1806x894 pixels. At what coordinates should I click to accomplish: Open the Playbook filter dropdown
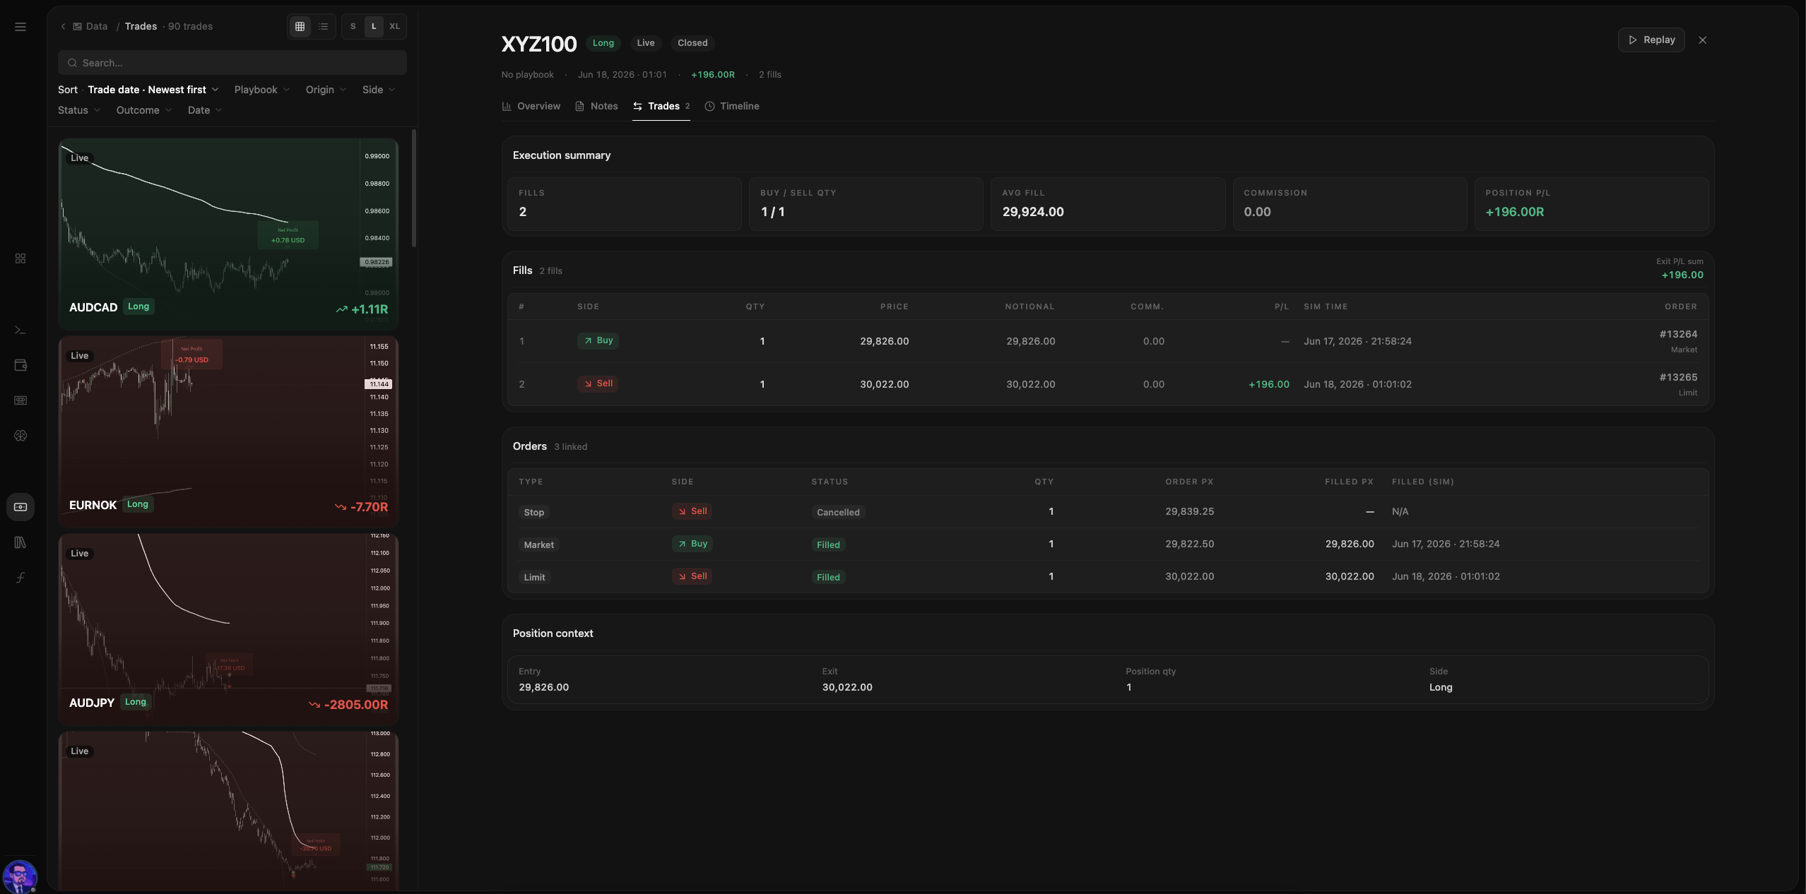(x=262, y=90)
